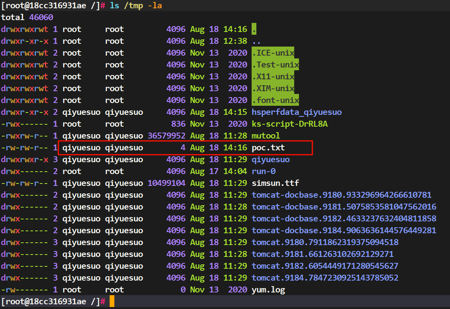Click the hsperfdata_qiyuesuo directory name
The height and width of the screenshot is (309, 450).
click(297, 112)
